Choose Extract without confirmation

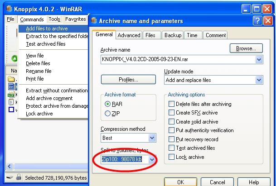click(x=53, y=91)
